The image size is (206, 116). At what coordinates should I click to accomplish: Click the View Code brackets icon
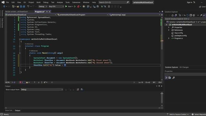point(198,15)
